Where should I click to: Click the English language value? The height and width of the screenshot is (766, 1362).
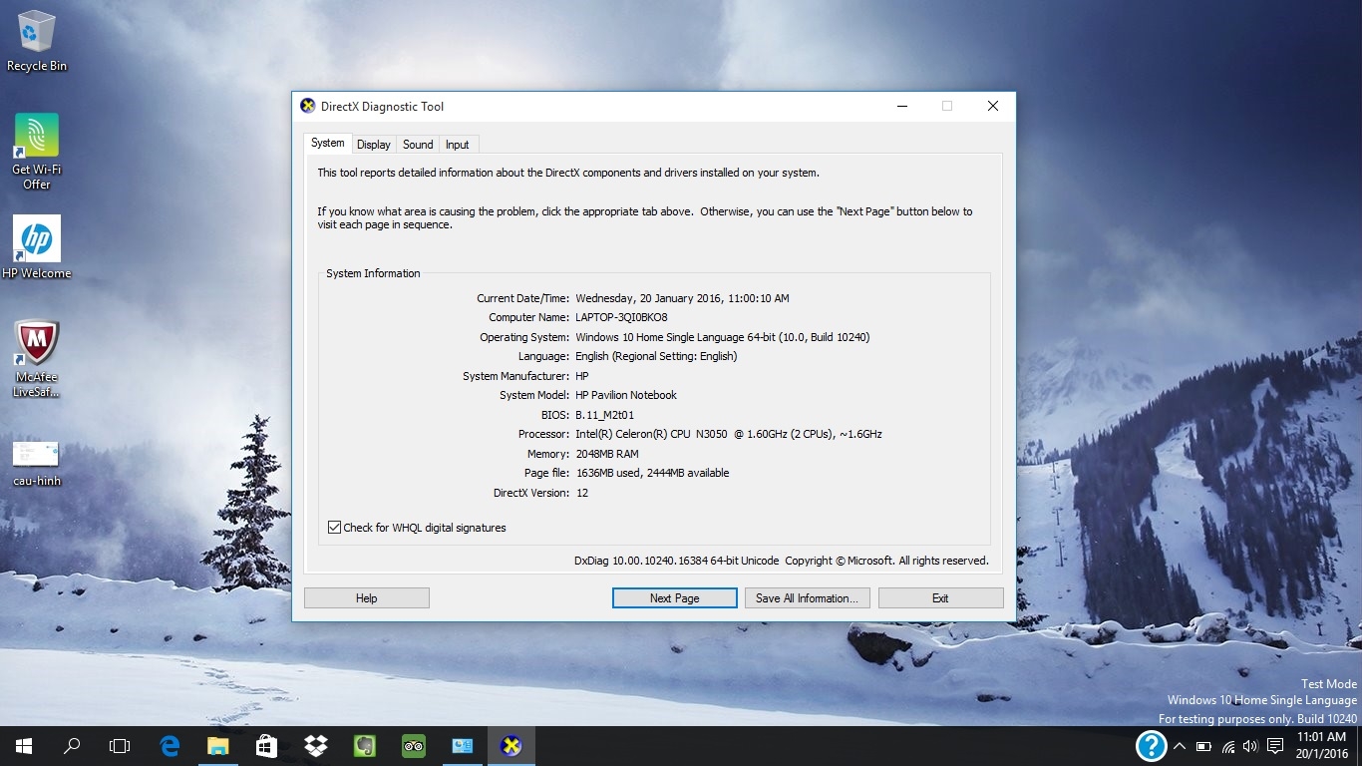656,356
